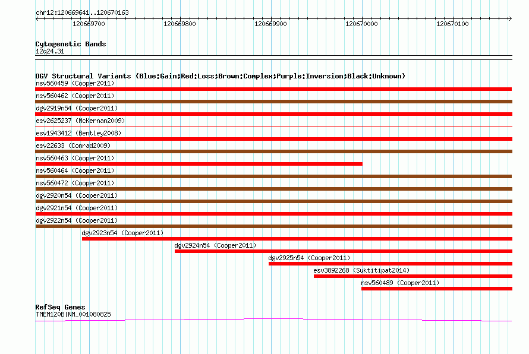
Task: Select the magenta TMEM120B gene track line
Action: tap(273, 320)
